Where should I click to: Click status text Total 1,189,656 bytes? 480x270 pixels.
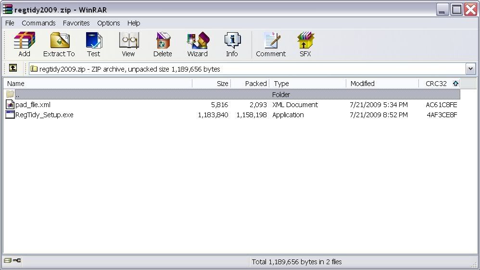click(297, 262)
